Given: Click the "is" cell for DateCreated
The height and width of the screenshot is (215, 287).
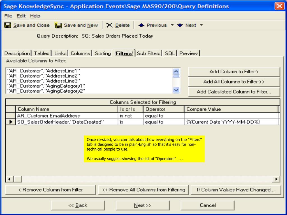Looking at the screenshot, I should pyautogui.click(x=131, y=122).
